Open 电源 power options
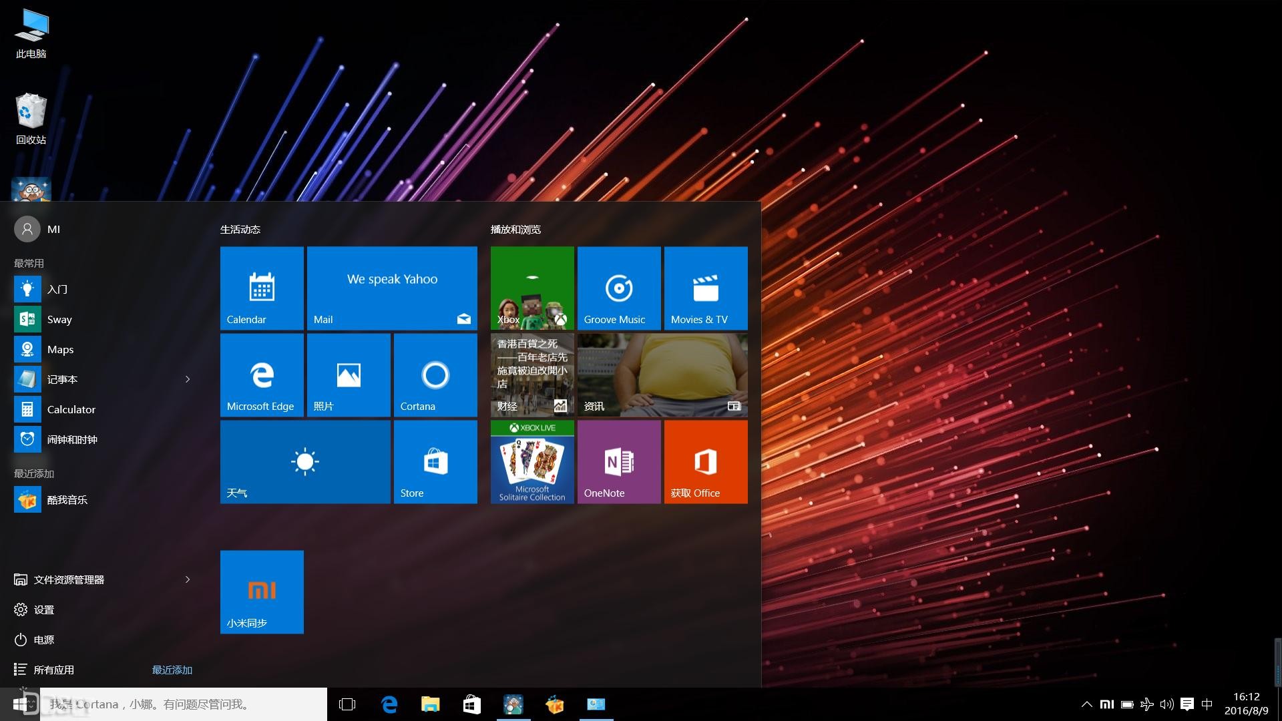This screenshot has height=721, width=1282. [43, 640]
